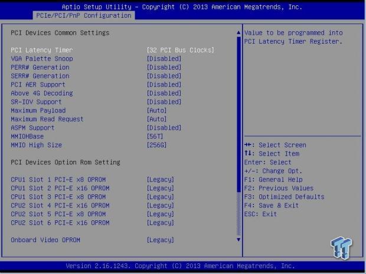366x274 pixels.
Task: Select CPU2 Slot 6 PCI-E x16 OPROM
Action: (60, 223)
